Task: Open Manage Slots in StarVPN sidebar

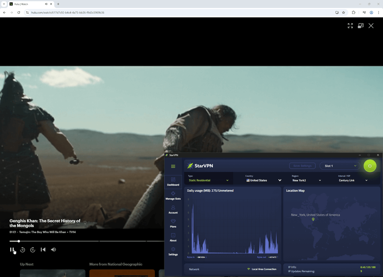Action: click(173, 196)
